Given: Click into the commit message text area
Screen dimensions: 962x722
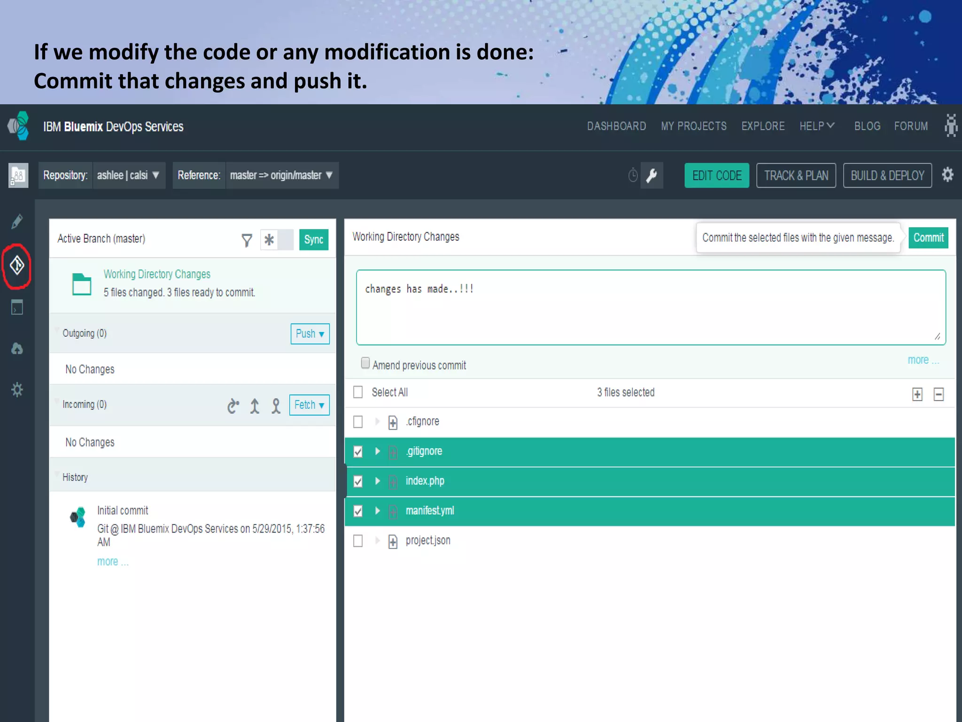Looking at the screenshot, I should click(651, 307).
